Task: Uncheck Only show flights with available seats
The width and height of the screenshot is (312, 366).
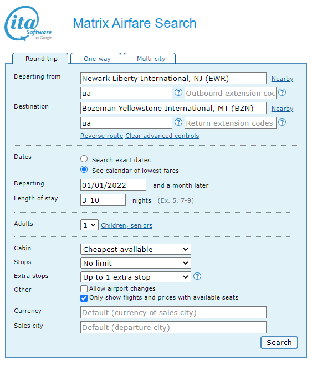Action: 84,298
